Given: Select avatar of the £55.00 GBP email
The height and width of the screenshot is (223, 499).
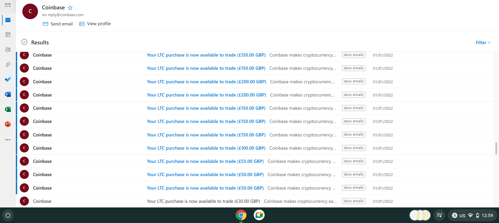Looking at the screenshot, I should pyautogui.click(x=24, y=161).
